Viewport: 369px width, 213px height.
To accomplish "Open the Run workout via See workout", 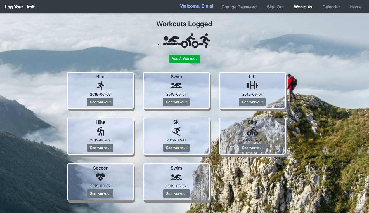I will [100, 102].
